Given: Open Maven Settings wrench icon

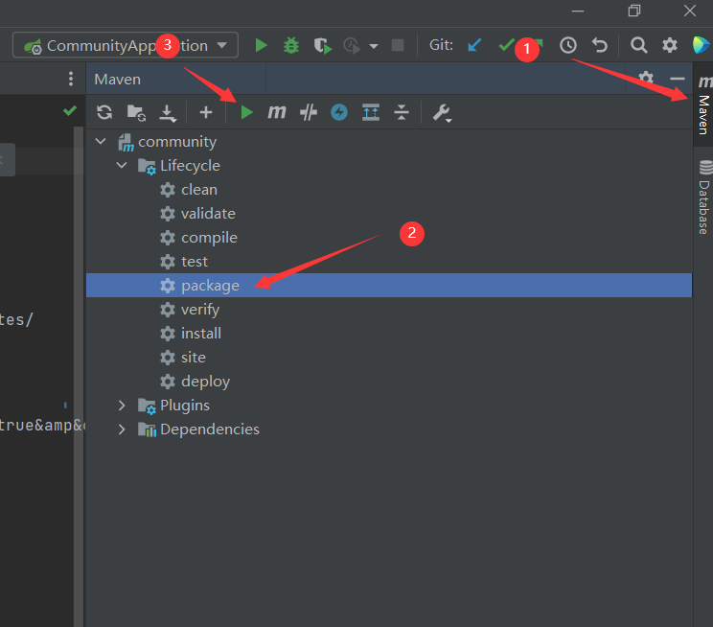Looking at the screenshot, I should (x=442, y=112).
